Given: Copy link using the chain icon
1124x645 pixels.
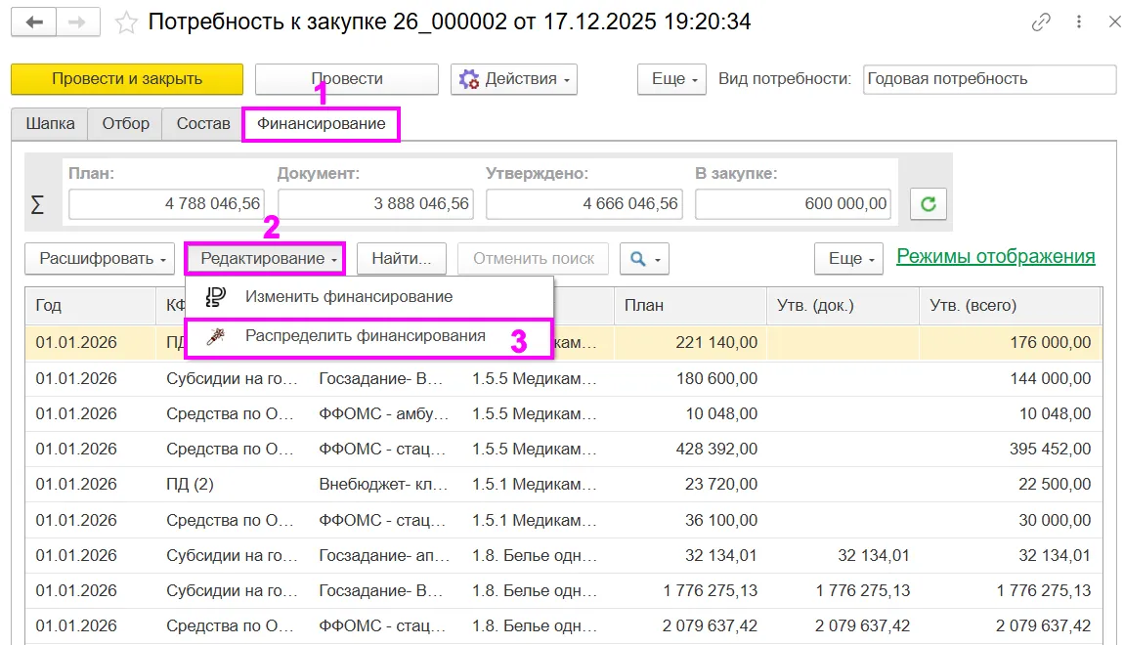Looking at the screenshot, I should tap(1041, 22).
